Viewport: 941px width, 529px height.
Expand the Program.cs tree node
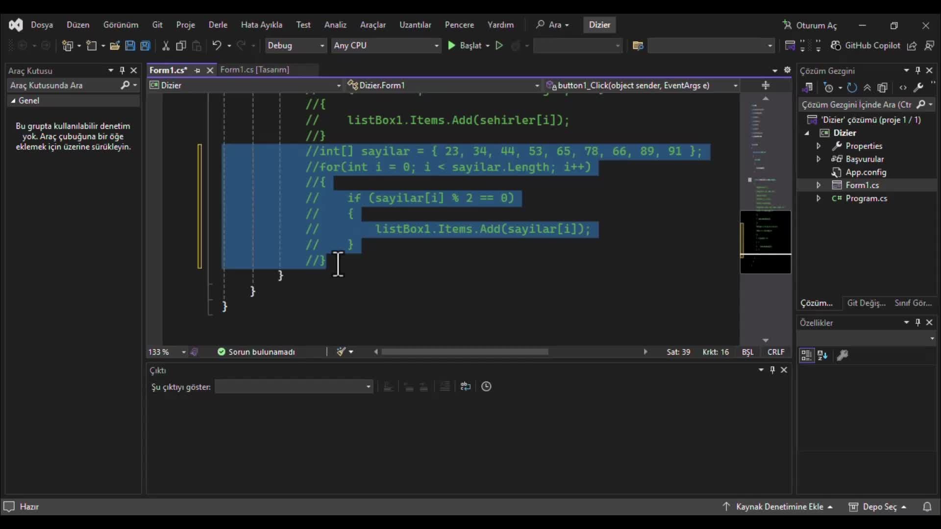point(818,198)
